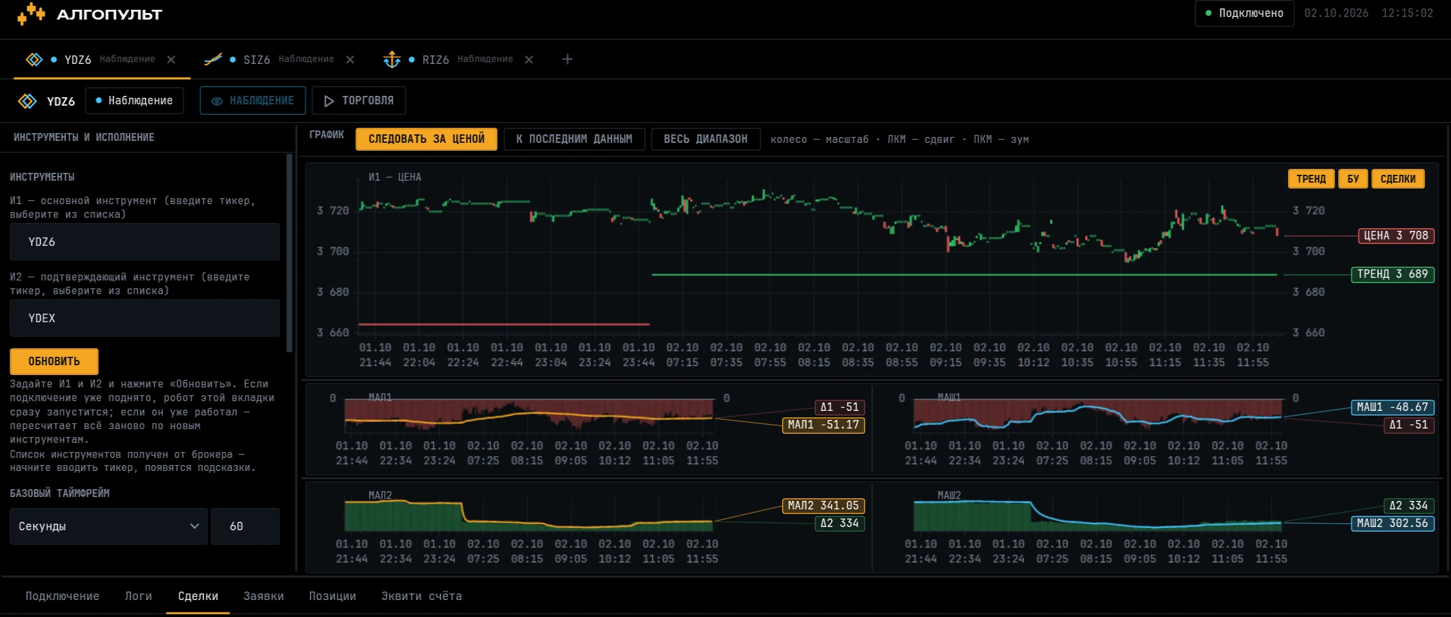Switch to the Позиции bottom tab
Image resolution: width=1451 pixels, height=617 pixels.
click(332, 596)
